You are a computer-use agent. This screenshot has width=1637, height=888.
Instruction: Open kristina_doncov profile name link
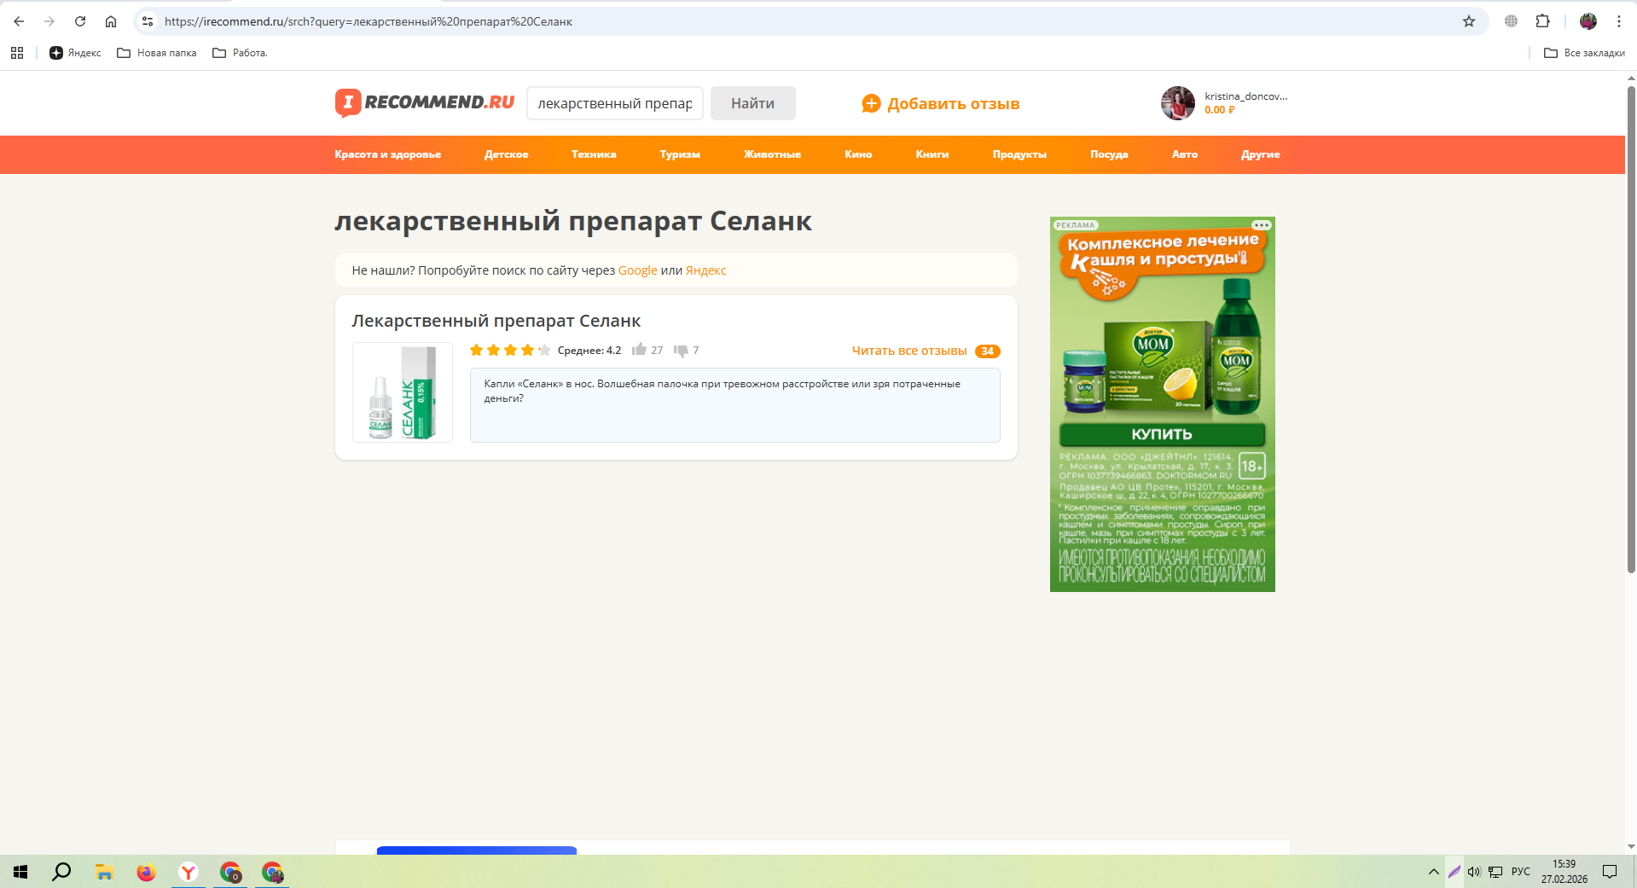pos(1245,96)
